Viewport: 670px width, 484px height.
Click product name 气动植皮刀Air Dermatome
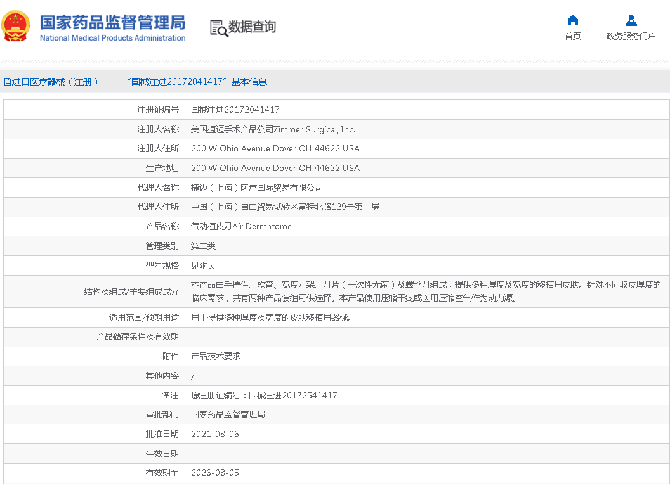point(241,227)
